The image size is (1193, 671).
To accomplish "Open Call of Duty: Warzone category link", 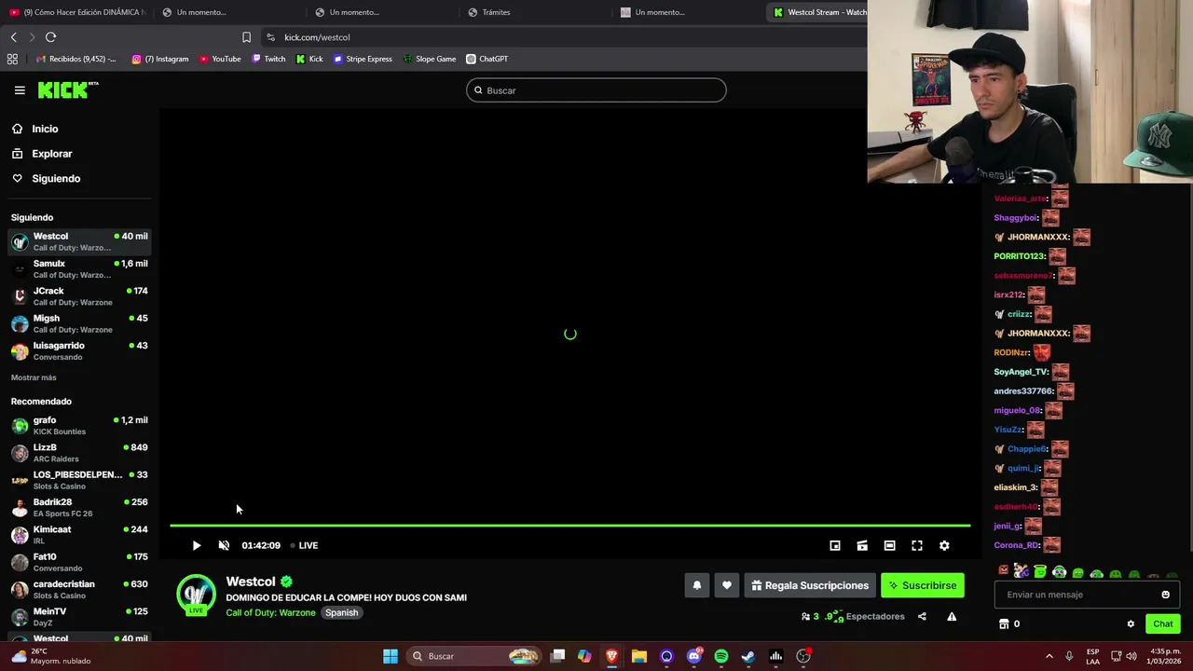I will 270,612.
